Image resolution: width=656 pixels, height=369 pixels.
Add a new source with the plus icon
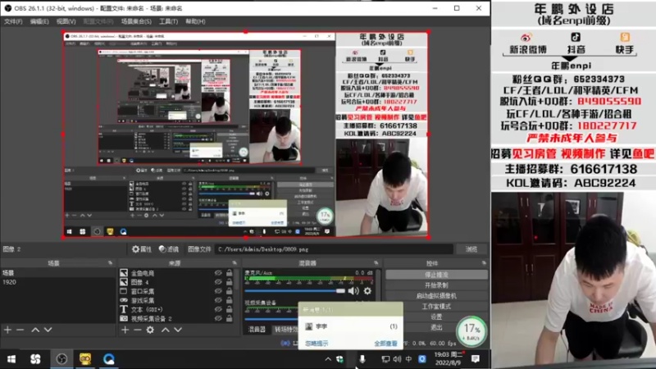(125, 330)
